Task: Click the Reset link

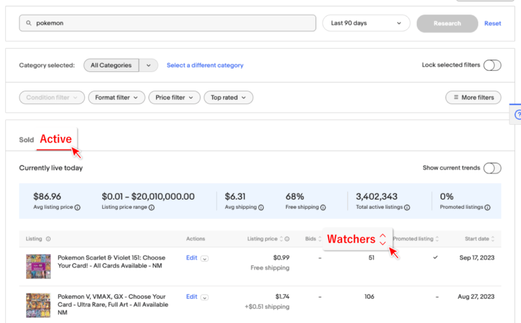Action: [x=492, y=23]
